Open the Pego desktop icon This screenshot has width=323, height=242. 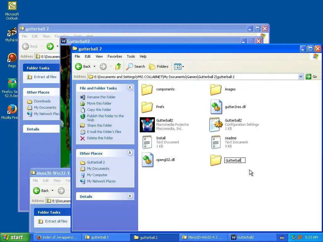point(12,60)
